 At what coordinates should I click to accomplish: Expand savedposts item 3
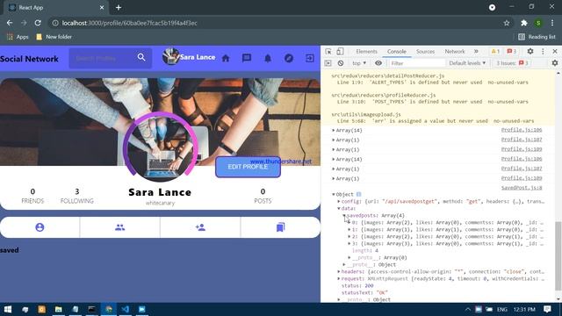349,243
